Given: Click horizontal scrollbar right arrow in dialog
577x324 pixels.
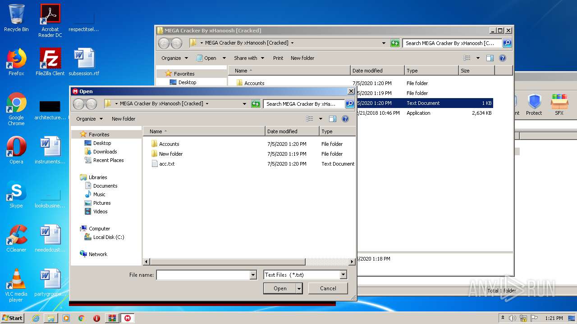Looking at the screenshot, I should [352, 261].
